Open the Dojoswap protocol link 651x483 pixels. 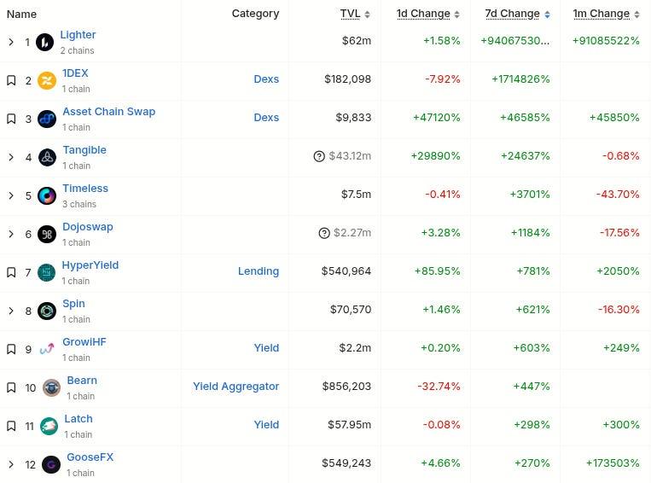pyautogui.click(x=87, y=227)
